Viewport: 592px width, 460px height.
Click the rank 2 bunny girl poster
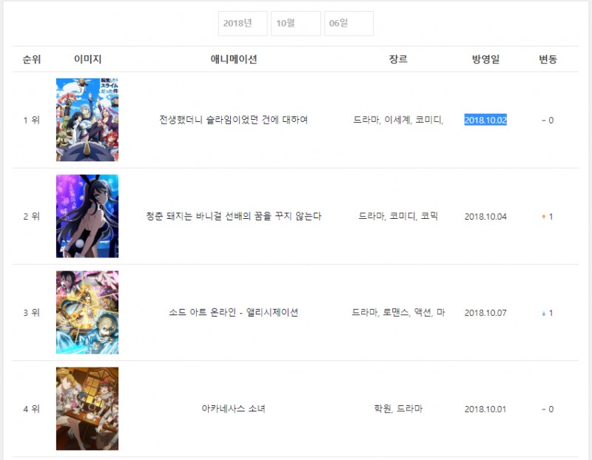pos(87,216)
